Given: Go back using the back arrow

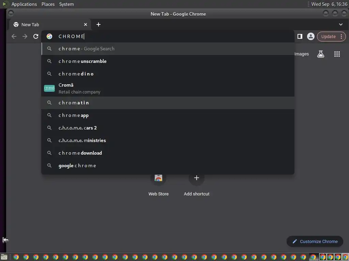Looking at the screenshot, I should 14,36.
